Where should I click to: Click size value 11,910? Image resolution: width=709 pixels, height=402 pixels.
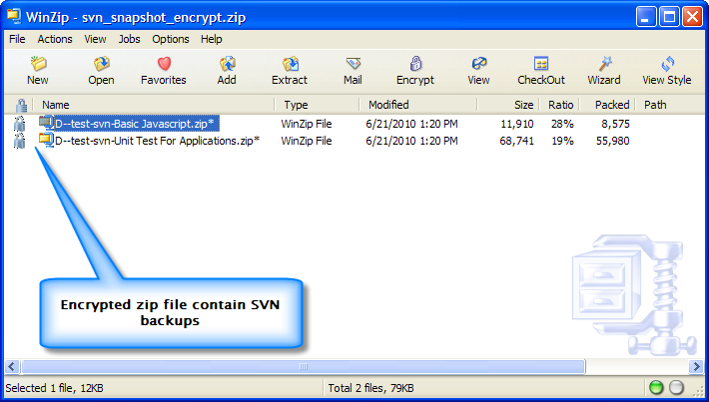[x=517, y=124]
